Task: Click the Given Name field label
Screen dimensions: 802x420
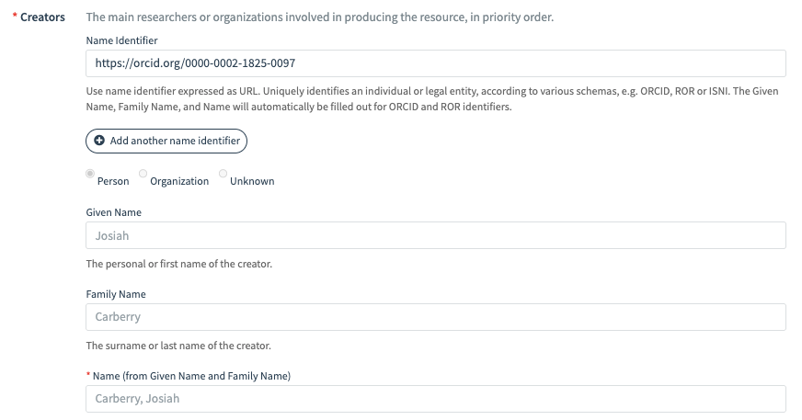Action: point(113,212)
